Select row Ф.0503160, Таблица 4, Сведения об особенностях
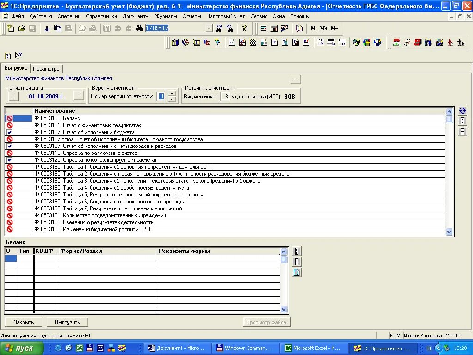 (x=225, y=188)
